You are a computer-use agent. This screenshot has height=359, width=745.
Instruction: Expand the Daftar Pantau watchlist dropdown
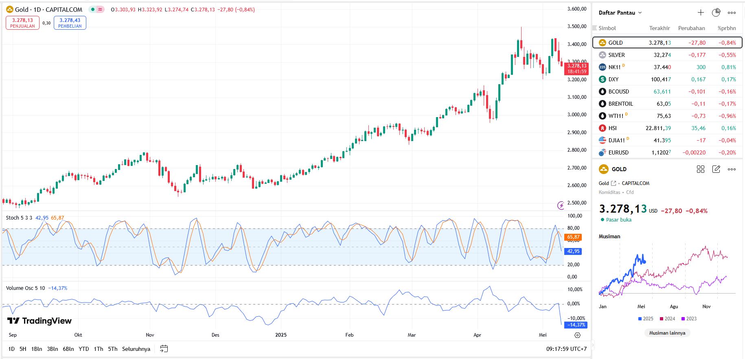point(620,13)
